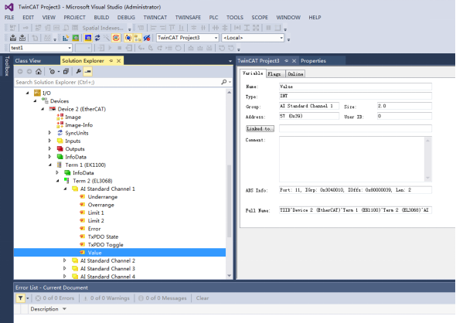Click the Linked to... button
Screen dimensions: 456x323
(260, 128)
